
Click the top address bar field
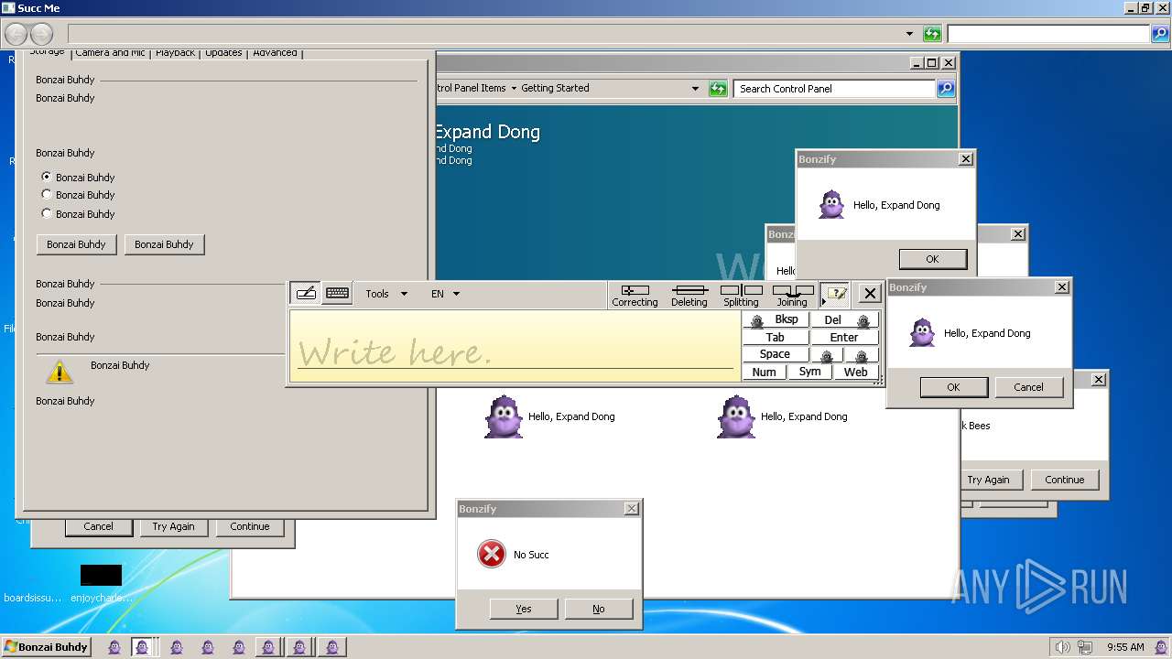[x=493, y=34]
